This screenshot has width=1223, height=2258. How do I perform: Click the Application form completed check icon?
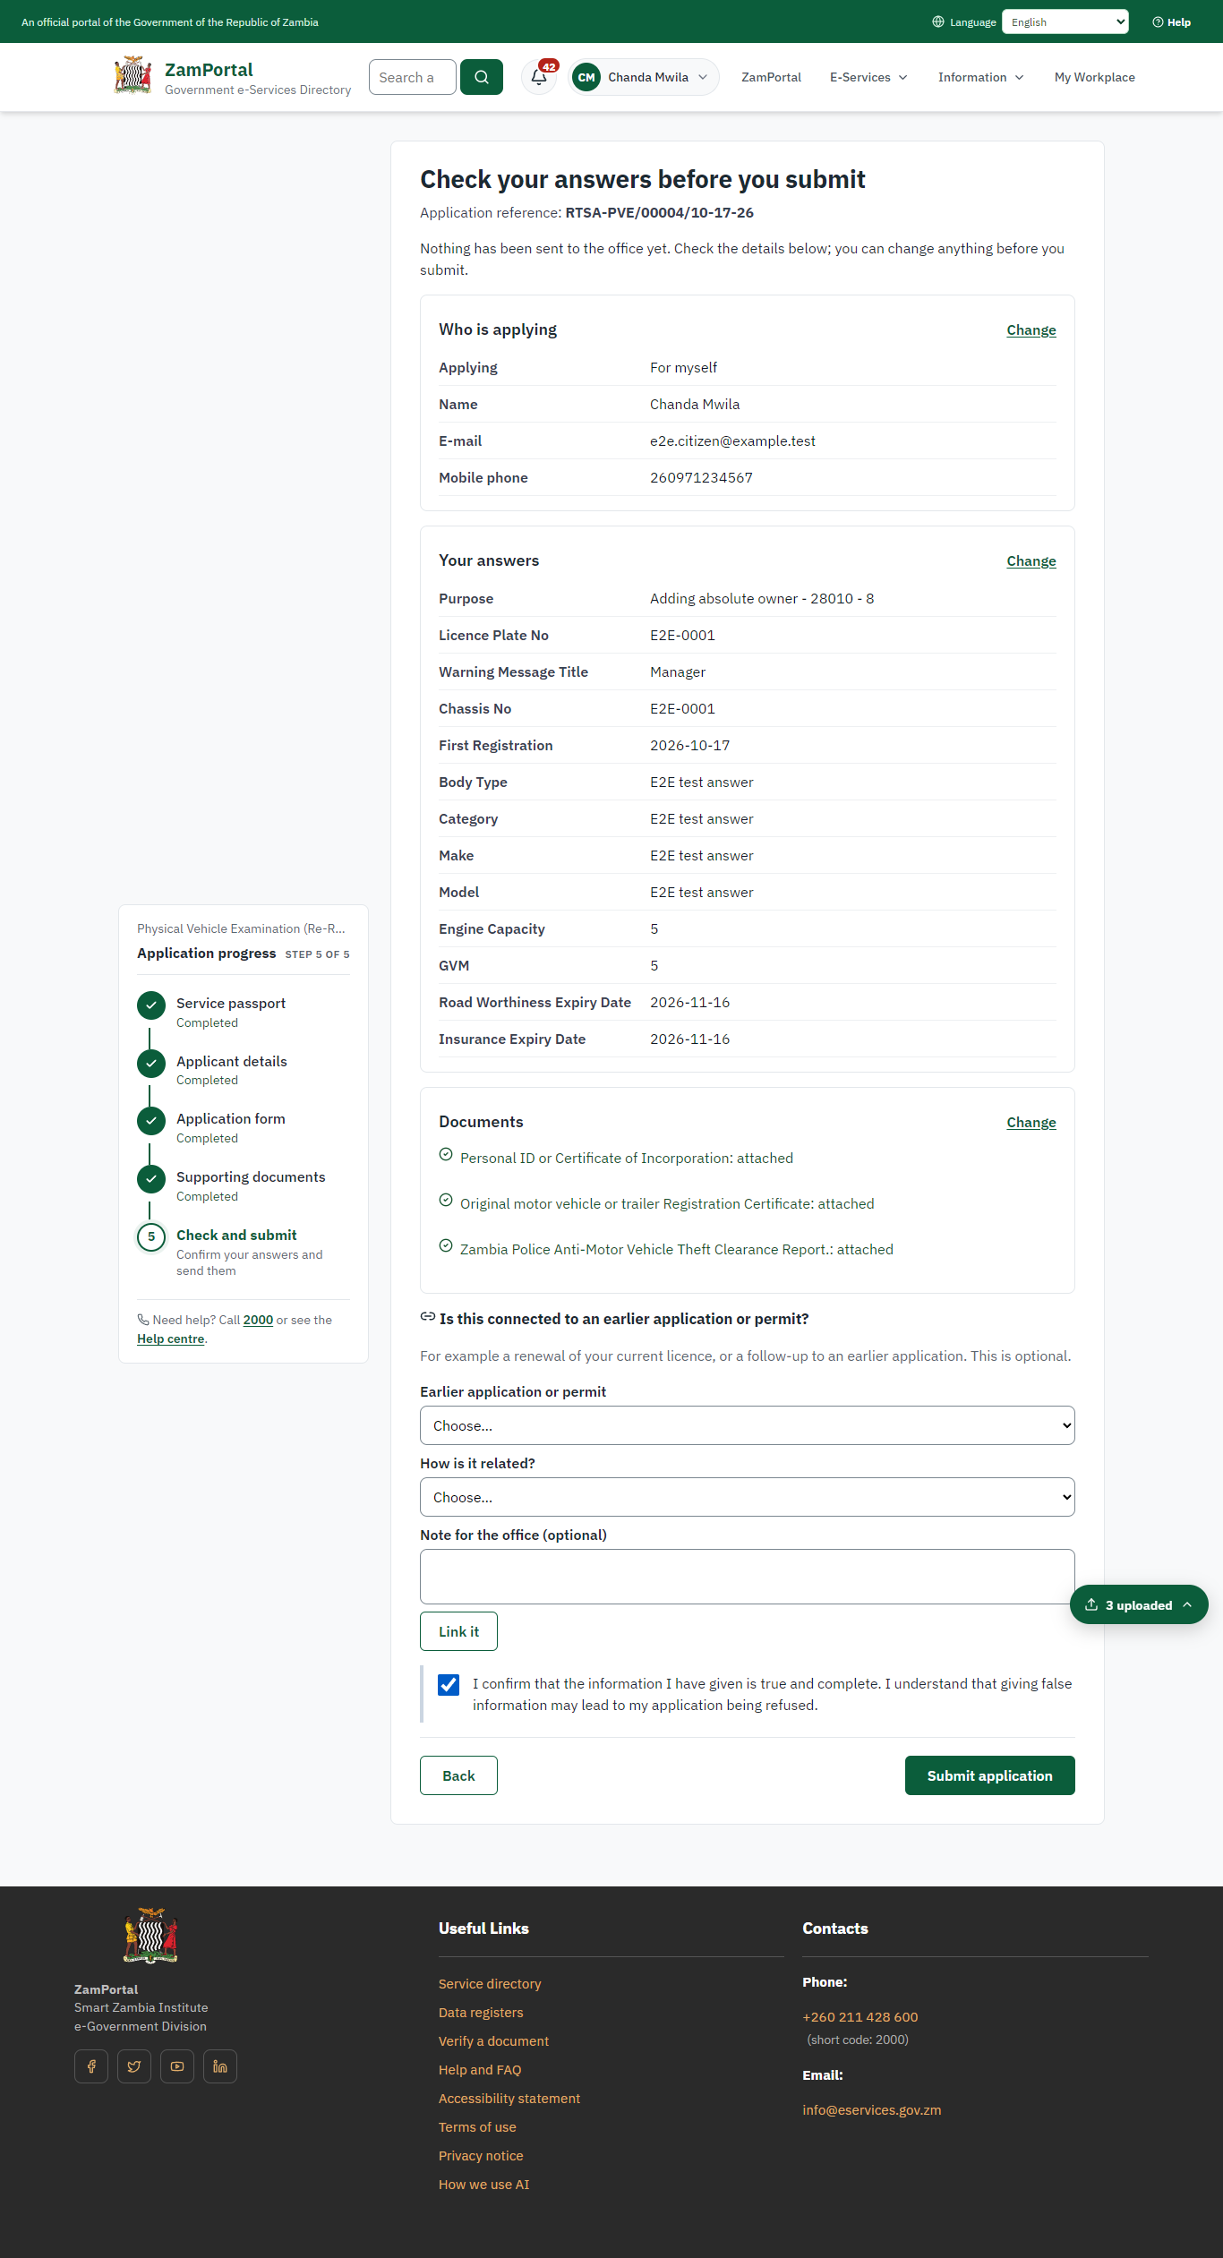tap(151, 1121)
